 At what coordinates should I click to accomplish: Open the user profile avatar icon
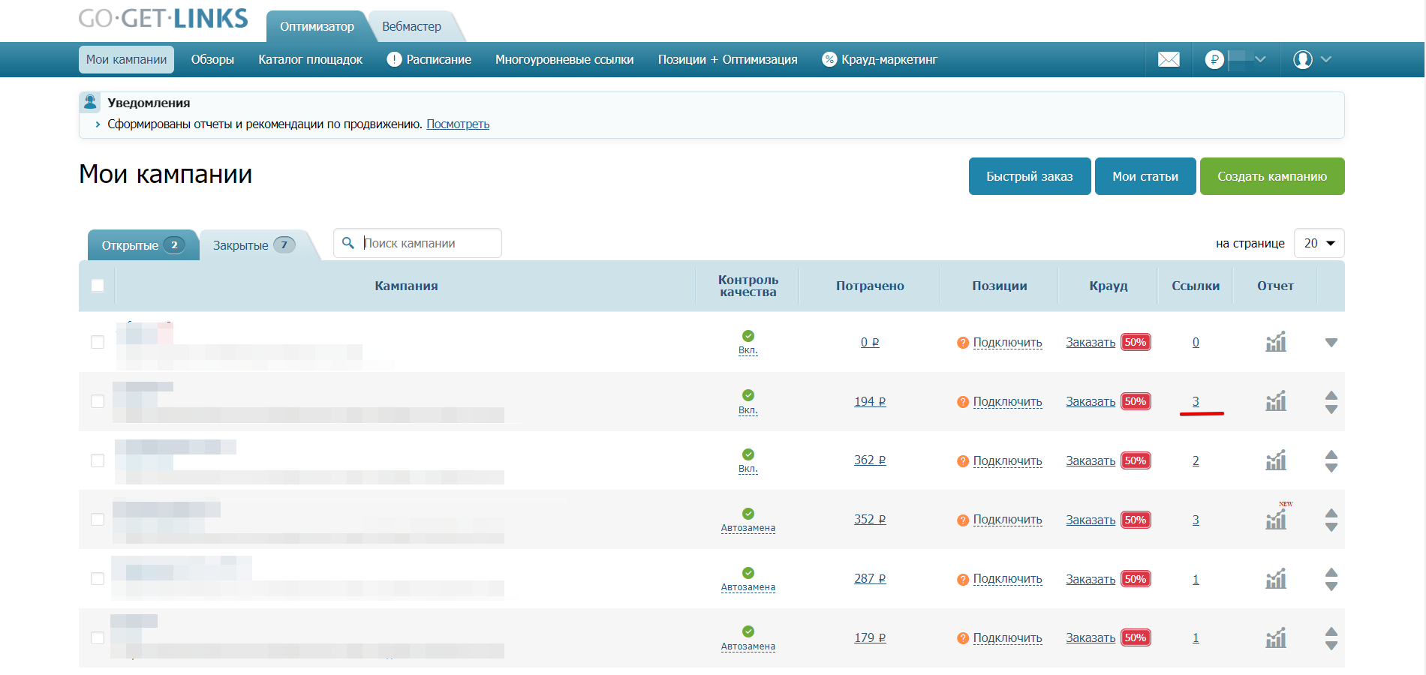(x=1303, y=59)
